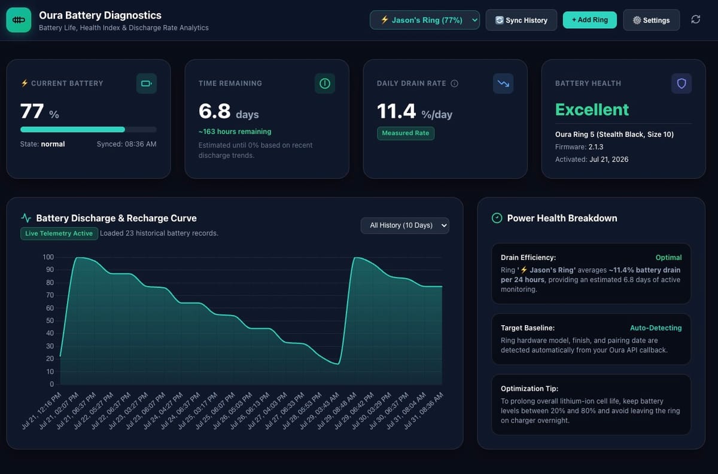The height and width of the screenshot is (474, 718).
Task: Click the 'Optimal' drain efficiency status
Action: tap(668, 258)
